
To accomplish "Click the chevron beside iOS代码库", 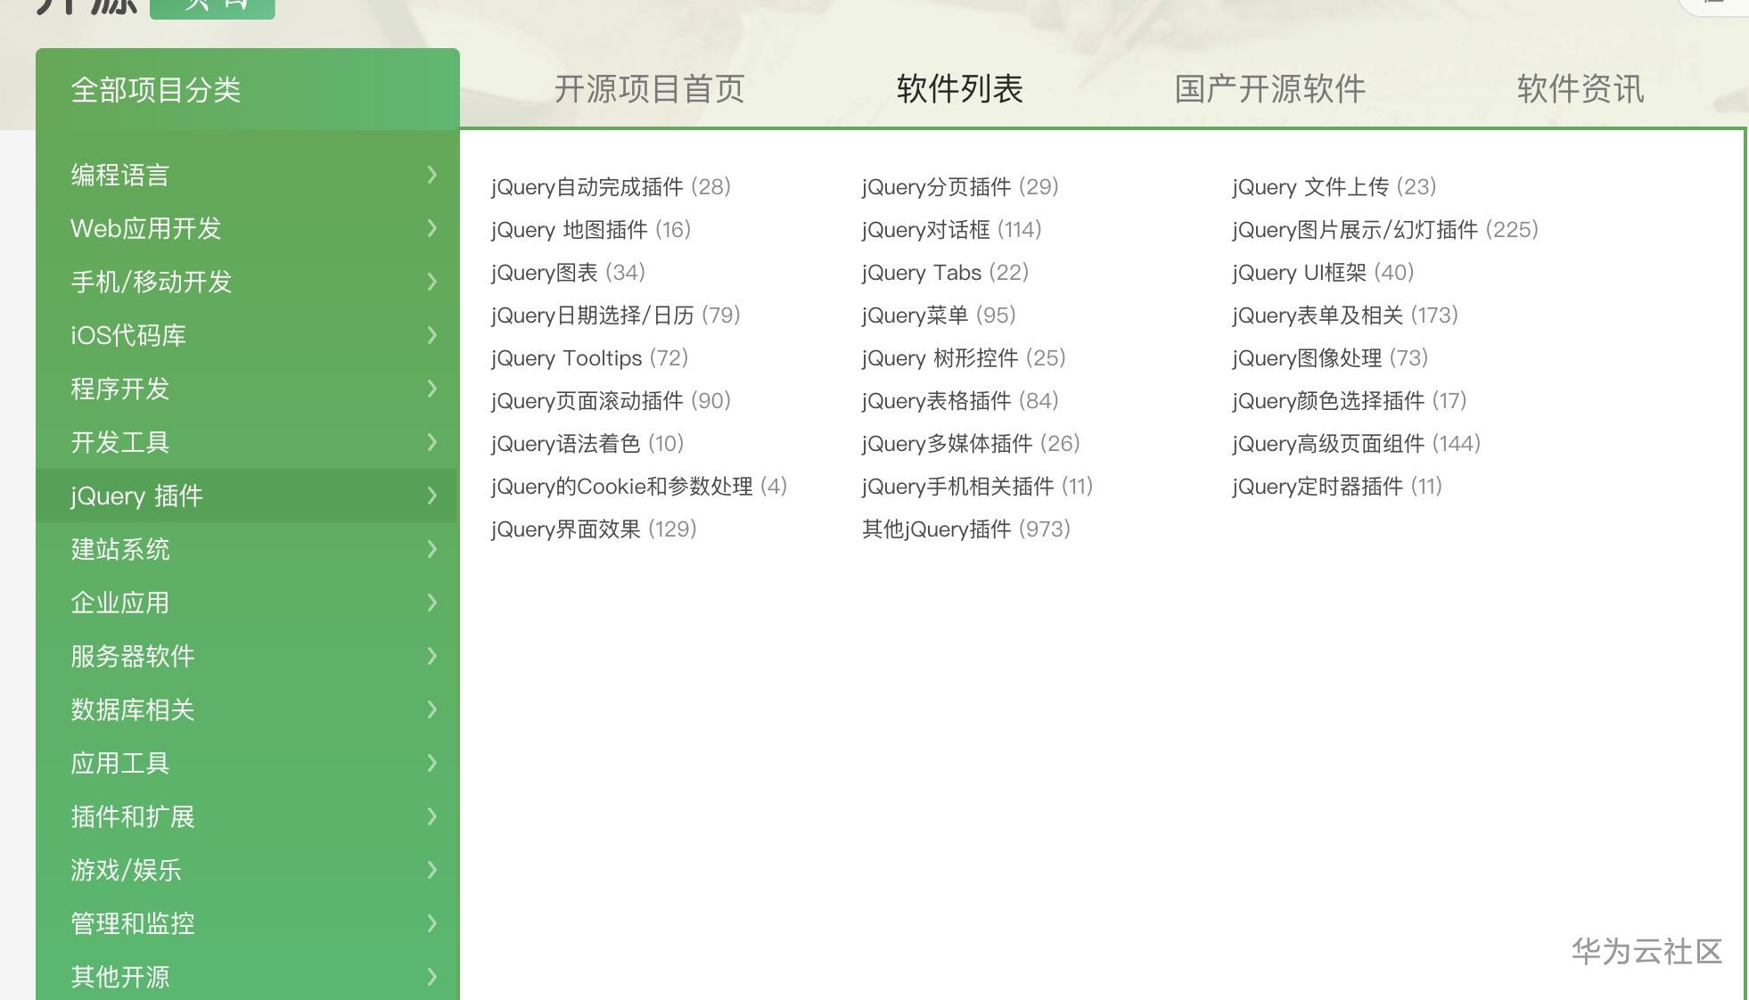I will tap(432, 335).
